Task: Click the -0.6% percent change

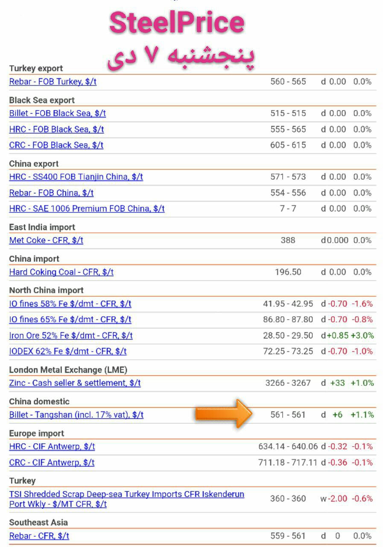Action: coord(363,499)
